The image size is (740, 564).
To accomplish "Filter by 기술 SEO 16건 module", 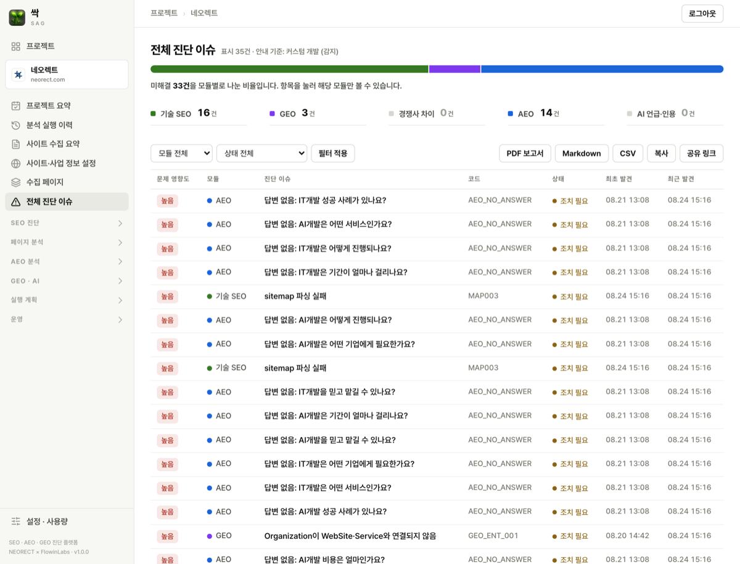I will (199, 114).
